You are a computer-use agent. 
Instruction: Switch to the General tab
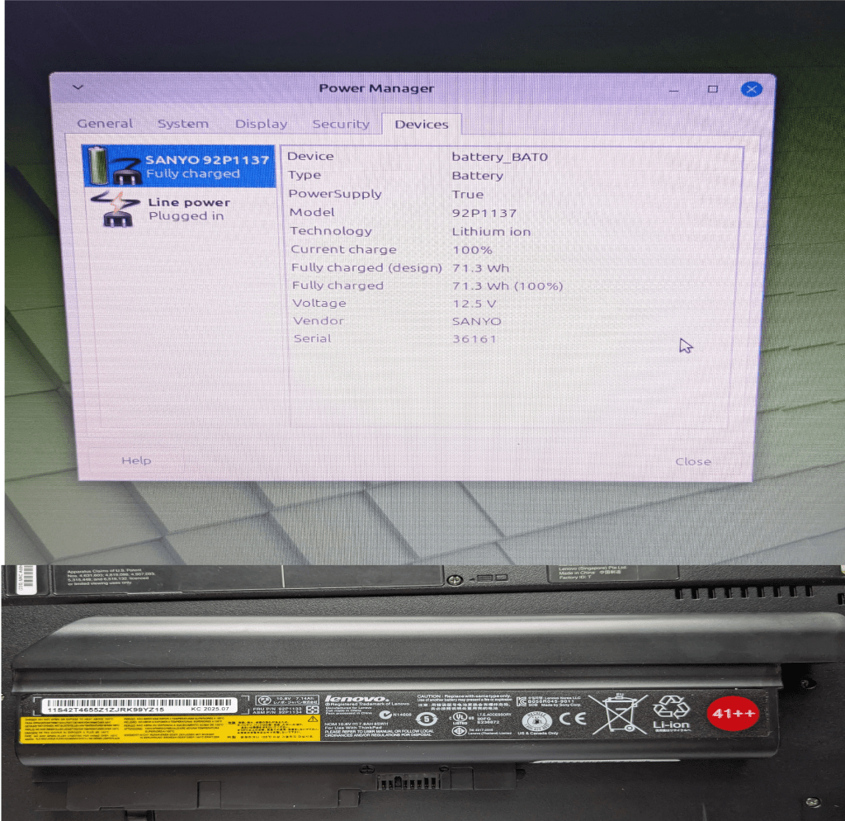pos(105,124)
